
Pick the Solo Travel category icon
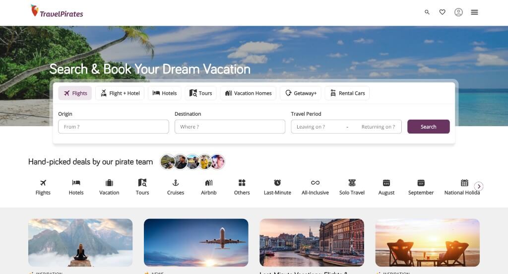pyautogui.click(x=352, y=183)
